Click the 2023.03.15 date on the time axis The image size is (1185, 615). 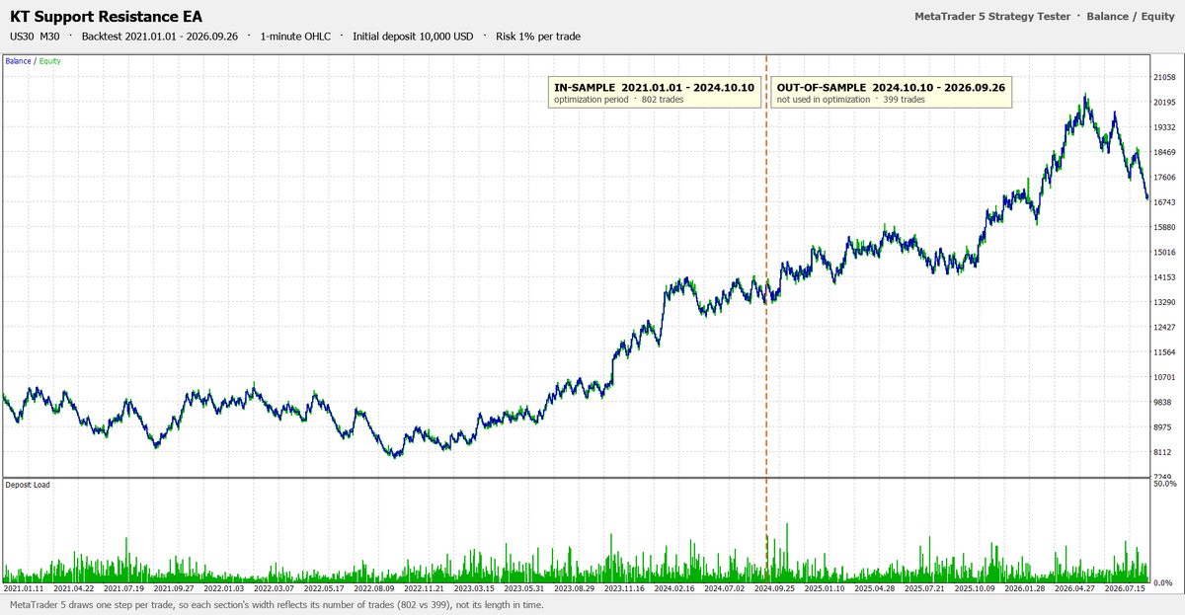pos(476,588)
